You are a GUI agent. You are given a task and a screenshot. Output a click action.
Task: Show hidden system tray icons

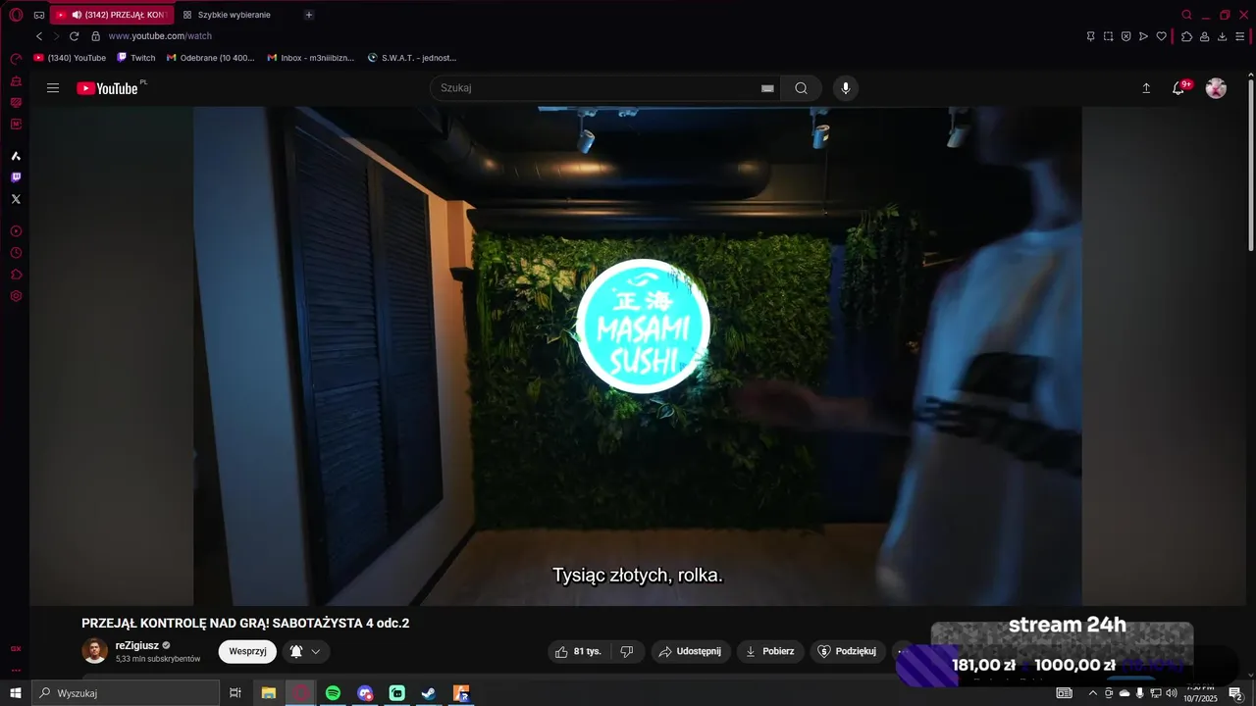tap(1093, 693)
